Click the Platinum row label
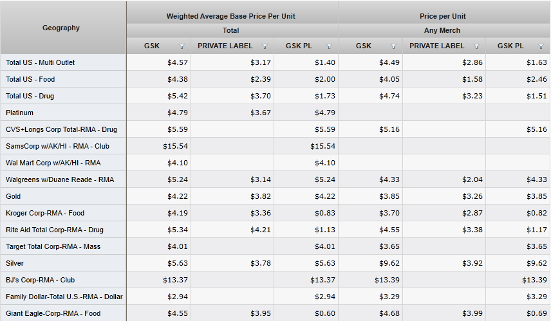 (x=20, y=113)
